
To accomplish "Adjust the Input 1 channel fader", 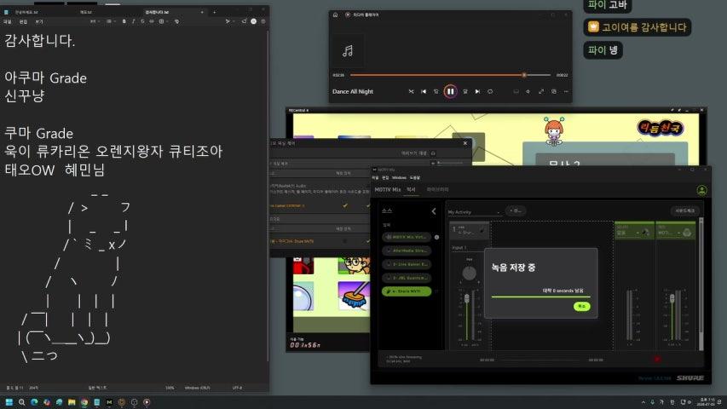I will [466, 298].
